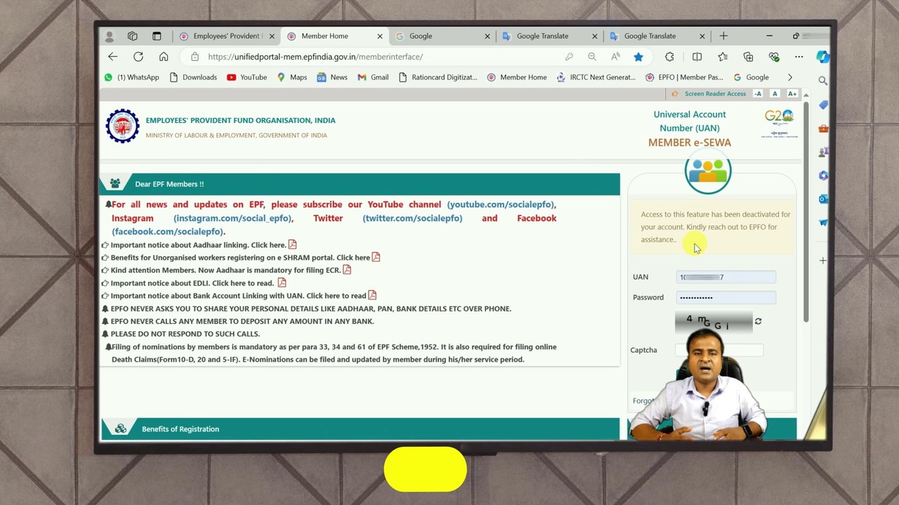Open a new browser tab
Viewport: 899px width, 505px height.
[723, 36]
